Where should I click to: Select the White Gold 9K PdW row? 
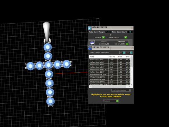110,74
